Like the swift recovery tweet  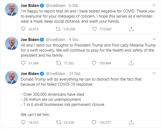click(94, 63)
